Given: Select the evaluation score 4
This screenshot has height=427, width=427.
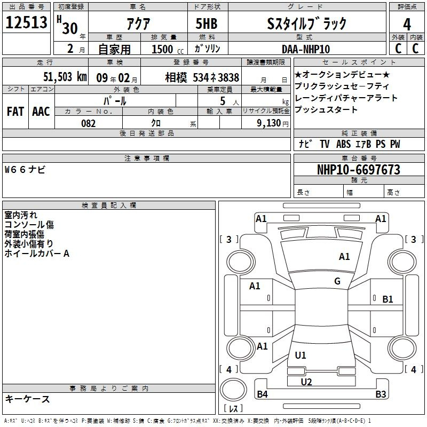Looking at the screenshot, I should click(407, 23).
